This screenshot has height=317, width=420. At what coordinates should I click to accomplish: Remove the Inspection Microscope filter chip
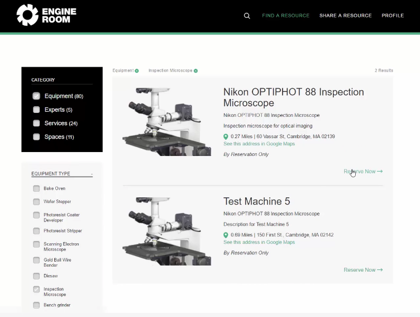tap(196, 71)
